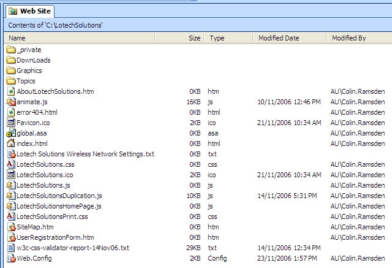Click the 10KB size of LotechSolutionsDuplication.js
The width and height of the screenshot is (392, 268).
pos(194,196)
